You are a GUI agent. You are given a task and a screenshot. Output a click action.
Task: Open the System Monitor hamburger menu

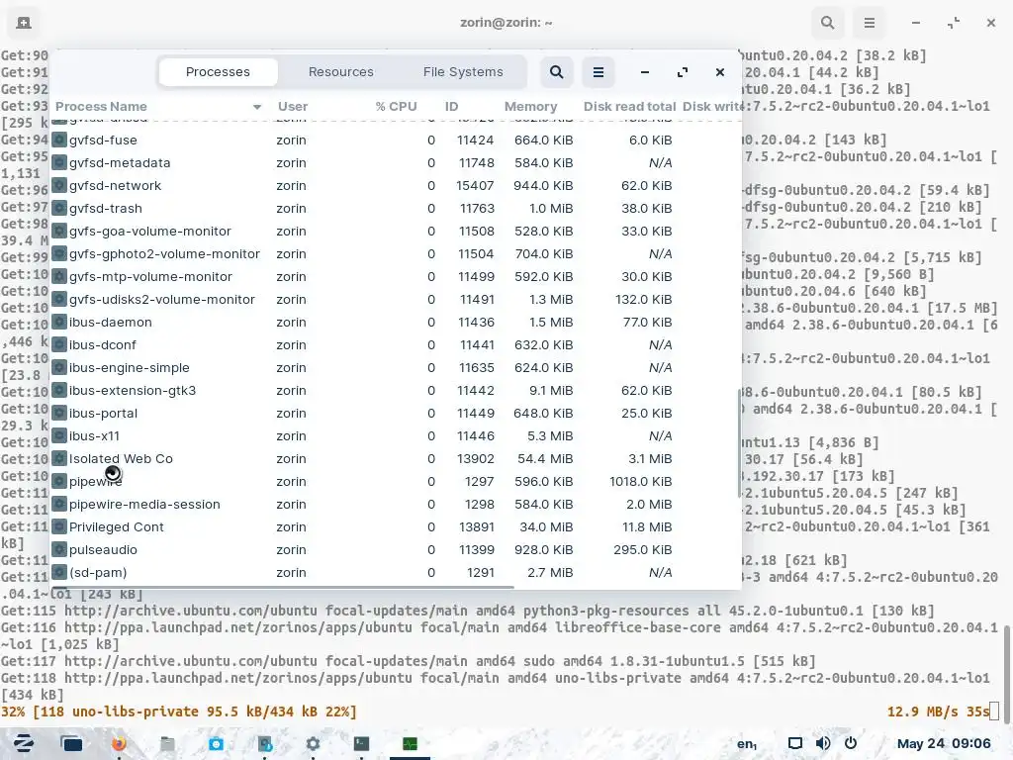599,72
